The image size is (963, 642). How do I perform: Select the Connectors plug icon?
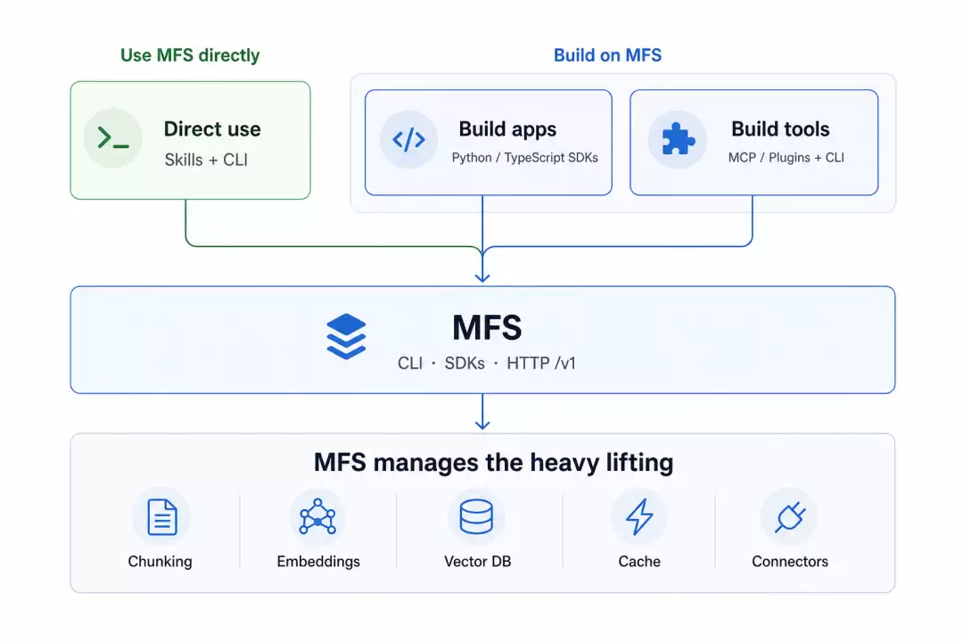pos(790,516)
